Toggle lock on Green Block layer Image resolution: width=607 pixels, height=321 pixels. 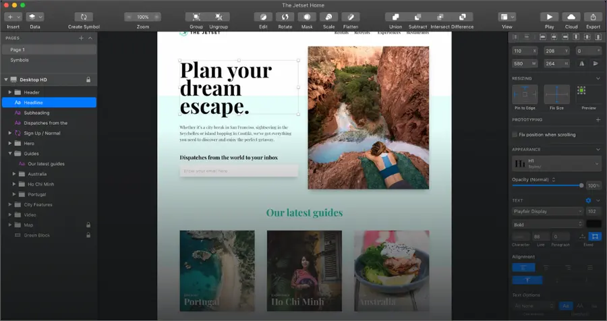[x=88, y=235]
